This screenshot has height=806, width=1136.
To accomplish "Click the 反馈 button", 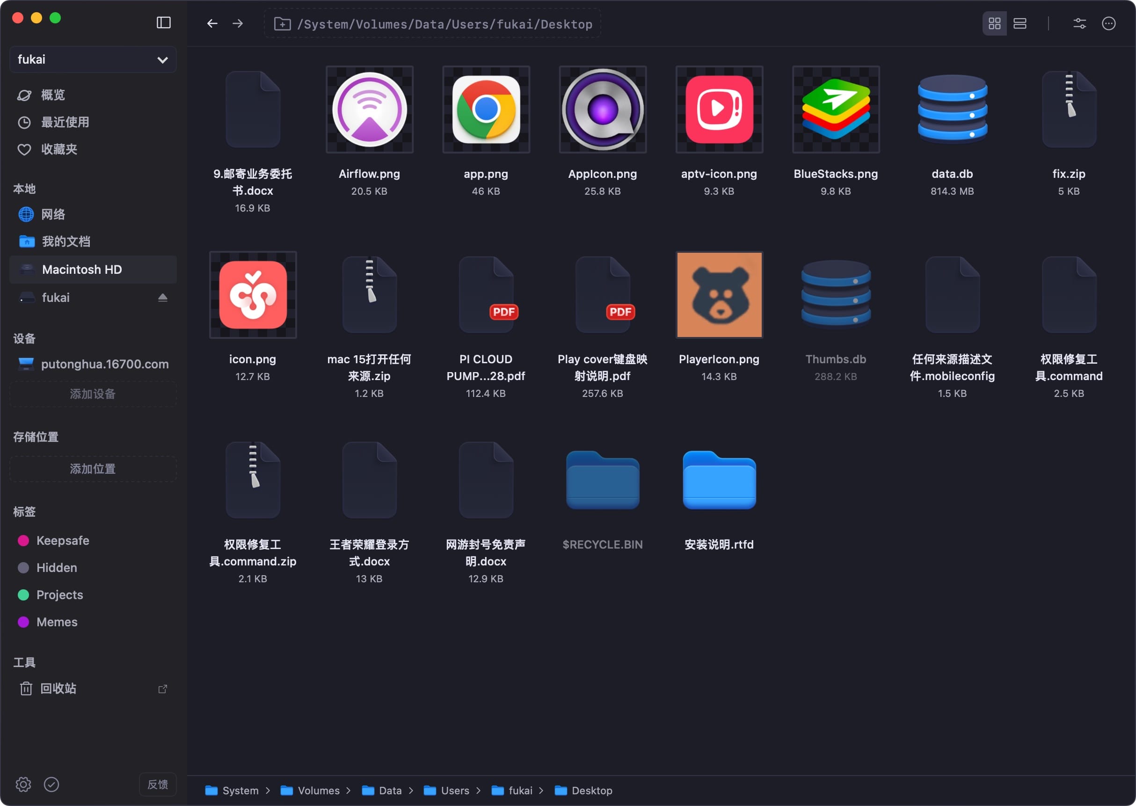I will pos(158,784).
